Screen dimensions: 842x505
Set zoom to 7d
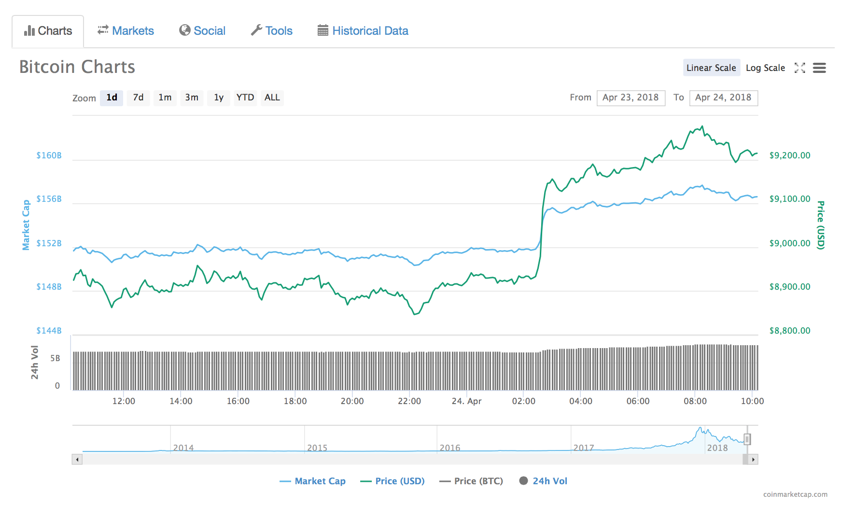(x=139, y=98)
